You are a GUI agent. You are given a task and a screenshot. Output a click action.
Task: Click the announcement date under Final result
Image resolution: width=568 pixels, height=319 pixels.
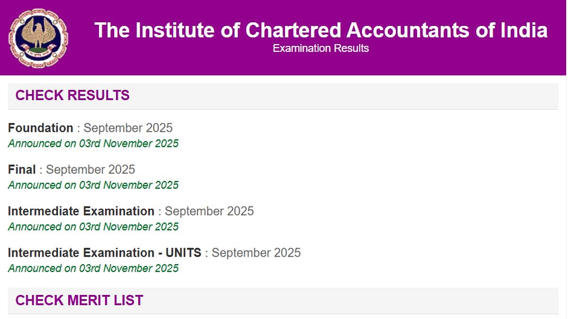tap(93, 185)
